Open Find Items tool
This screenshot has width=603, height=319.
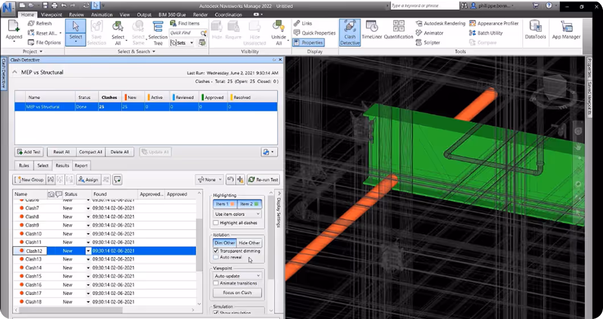pos(185,23)
